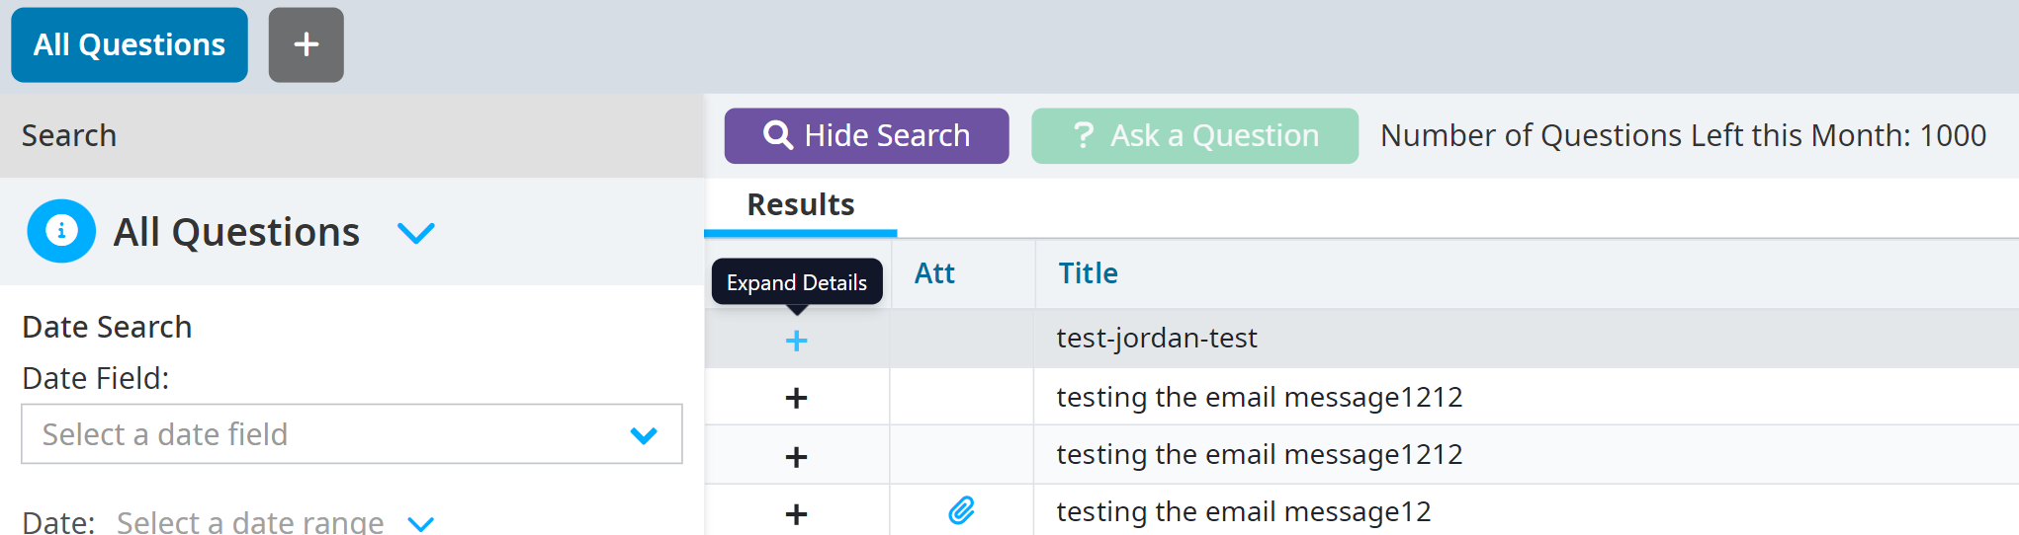2019x535 pixels.
Task: Click the Hide Search button
Action: pyautogui.click(x=866, y=136)
